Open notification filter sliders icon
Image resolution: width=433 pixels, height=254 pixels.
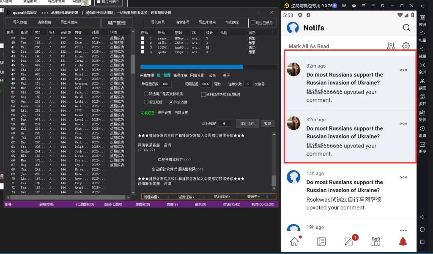point(391,46)
